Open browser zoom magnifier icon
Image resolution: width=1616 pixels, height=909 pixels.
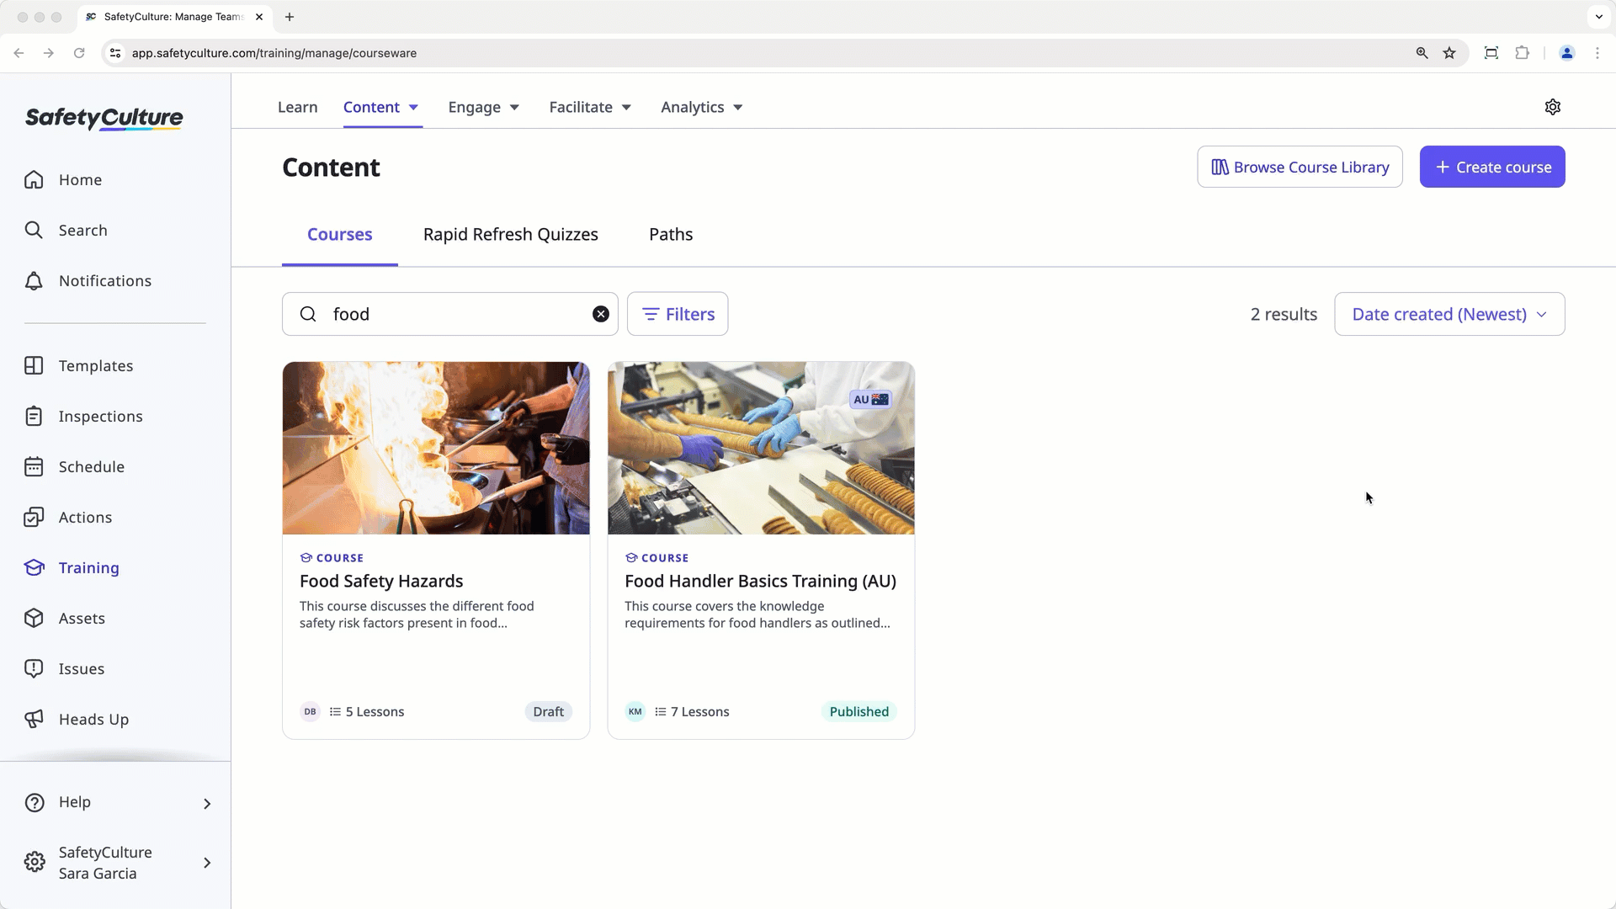pos(1422,53)
